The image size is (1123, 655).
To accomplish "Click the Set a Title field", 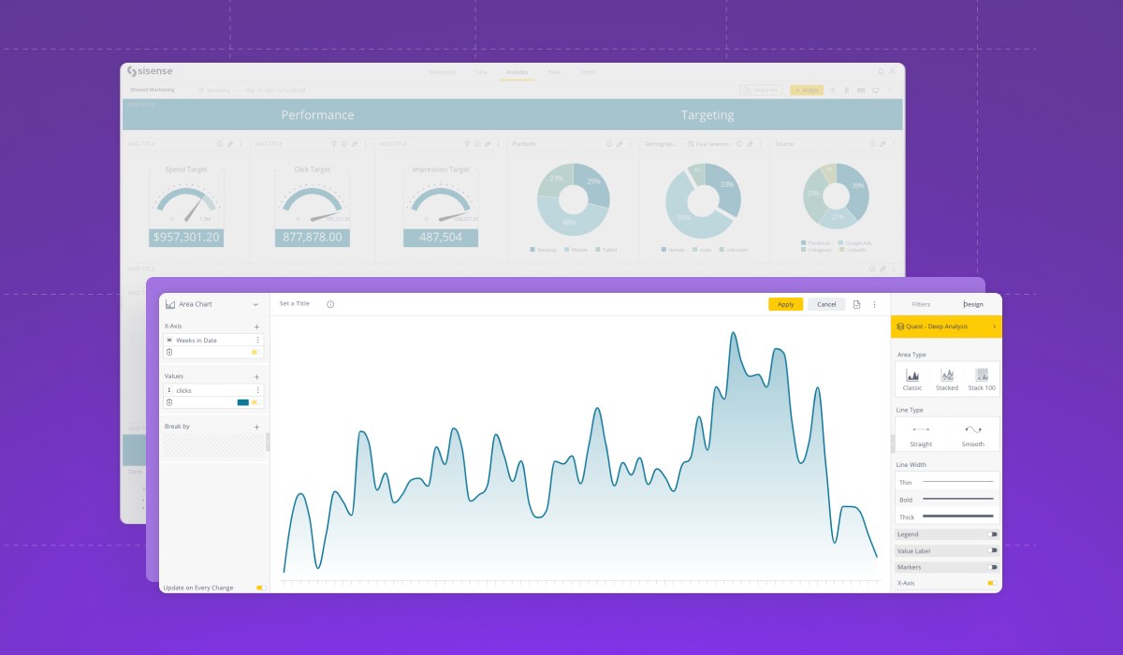I will point(295,304).
